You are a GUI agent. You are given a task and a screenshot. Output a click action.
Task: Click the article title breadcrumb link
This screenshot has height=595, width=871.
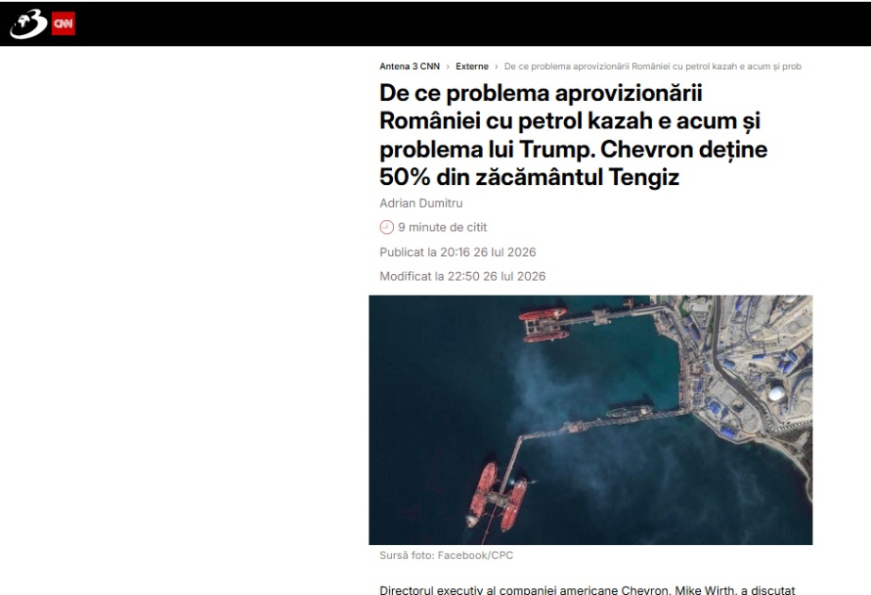(653, 66)
